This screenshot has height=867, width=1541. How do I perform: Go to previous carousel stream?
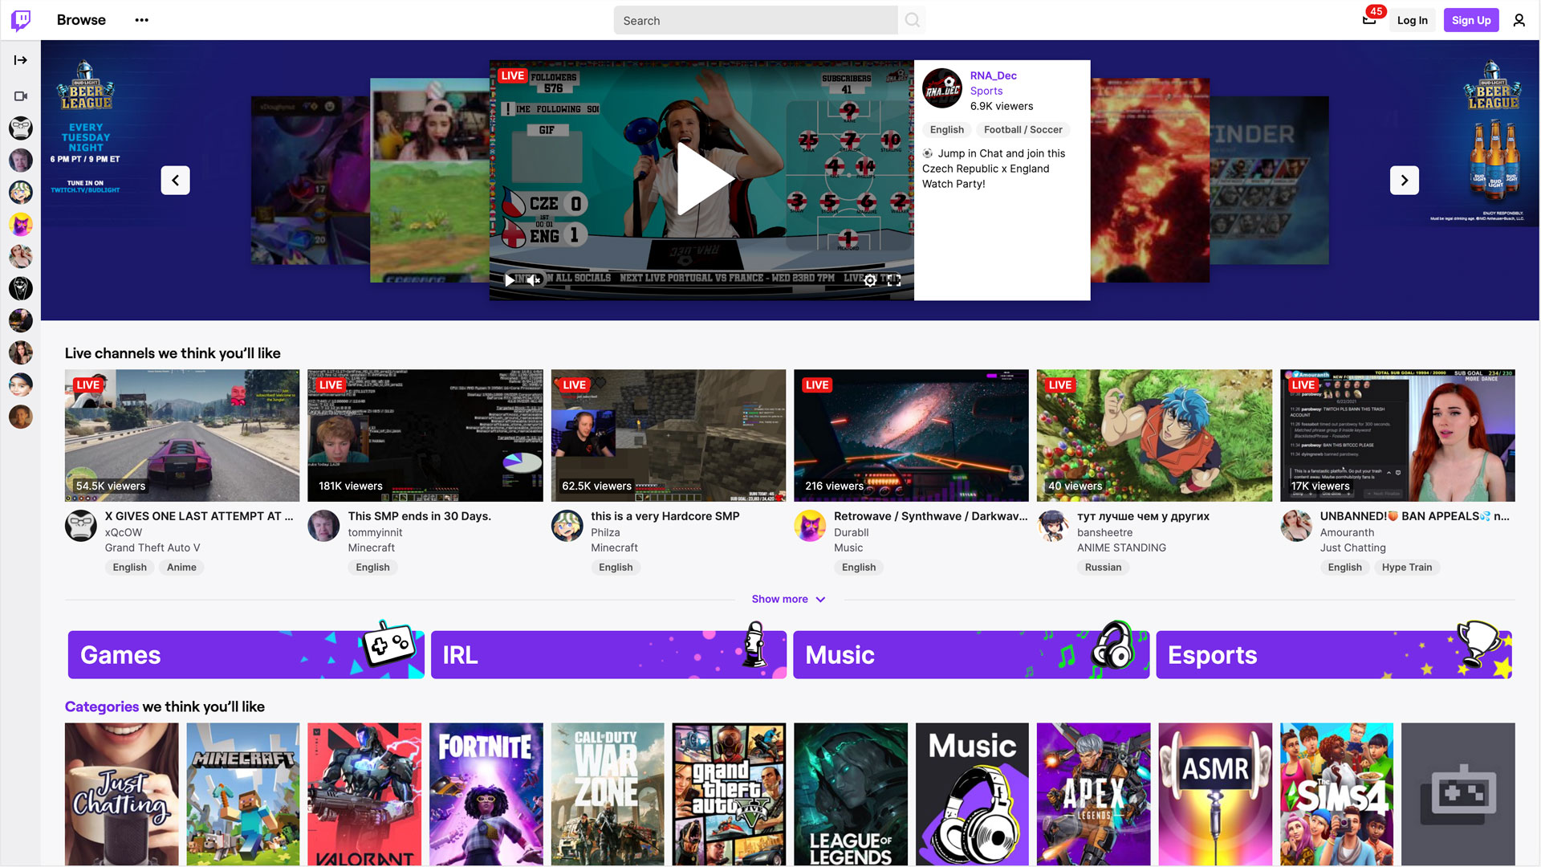pos(176,181)
